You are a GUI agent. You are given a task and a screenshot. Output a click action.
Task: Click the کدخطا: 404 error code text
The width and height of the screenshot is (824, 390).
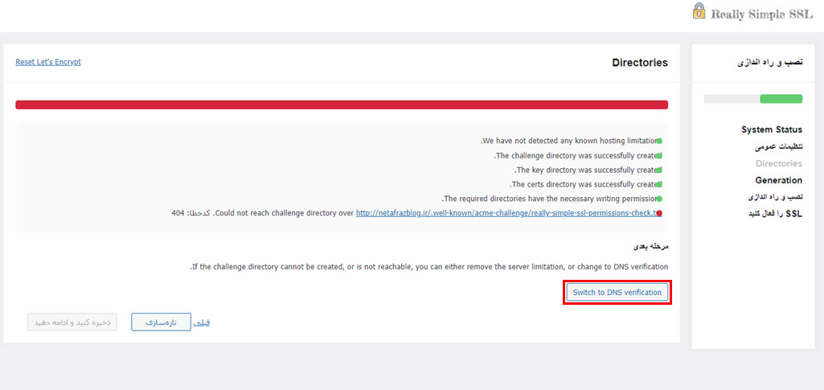click(x=191, y=213)
